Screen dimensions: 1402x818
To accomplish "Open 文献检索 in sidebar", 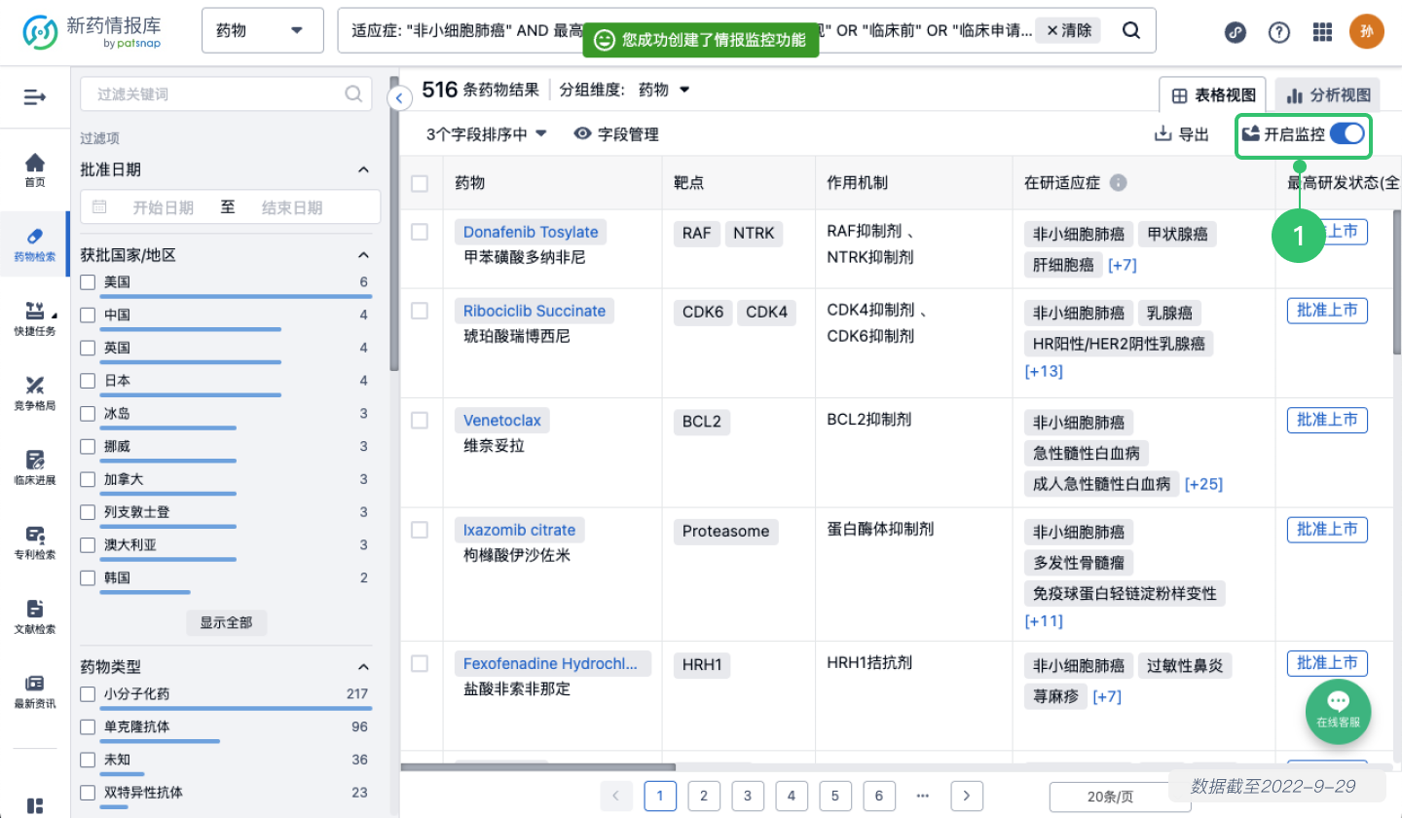I will [35, 616].
